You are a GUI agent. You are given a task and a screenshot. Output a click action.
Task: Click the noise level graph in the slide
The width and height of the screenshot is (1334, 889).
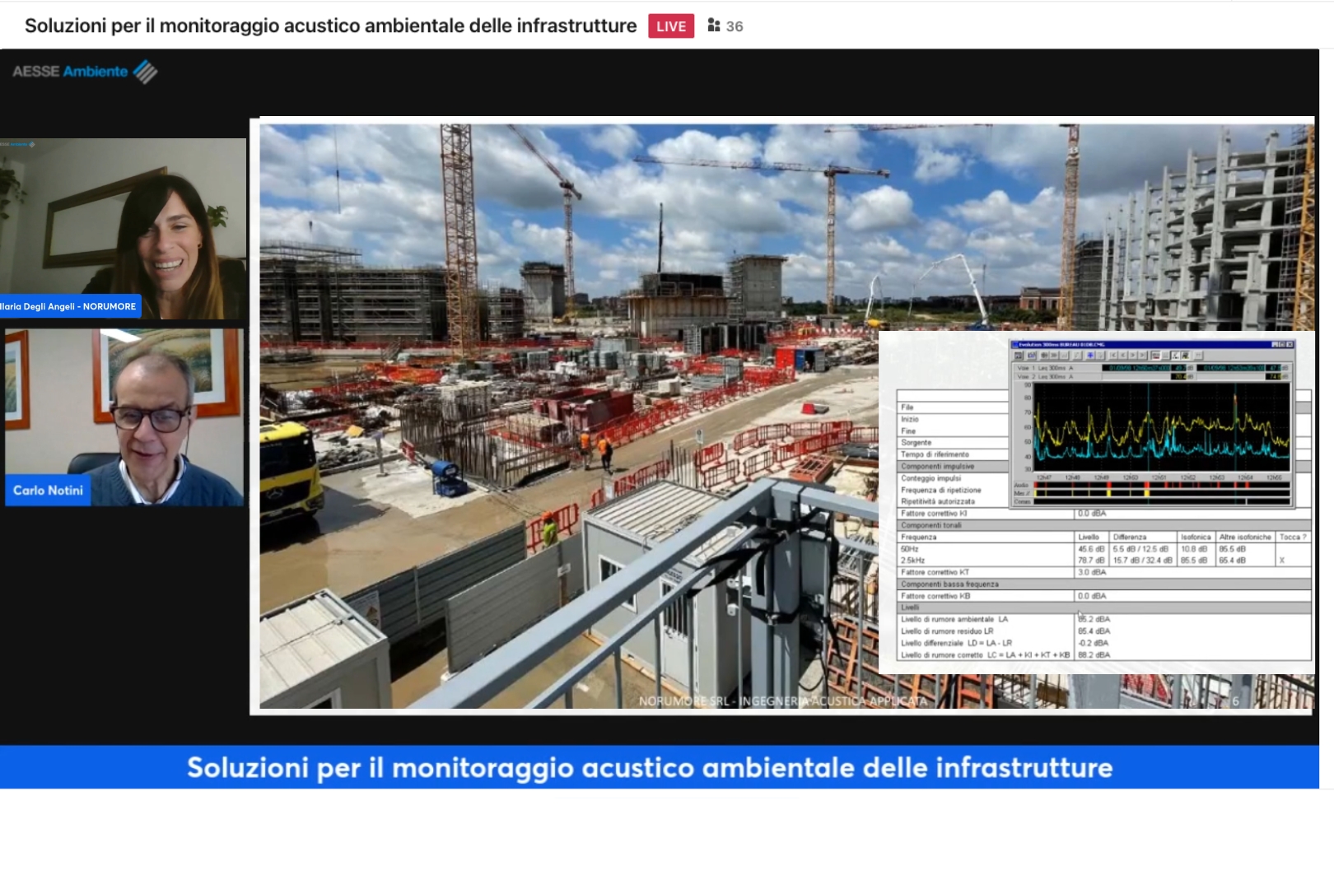[1161, 426]
